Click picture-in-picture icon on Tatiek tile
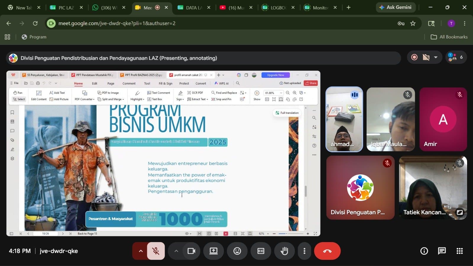 click(x=460, y=212)
